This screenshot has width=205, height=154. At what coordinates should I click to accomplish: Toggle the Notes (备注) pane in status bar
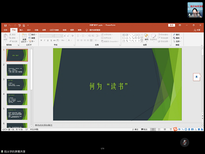click(x=135, y=129)
